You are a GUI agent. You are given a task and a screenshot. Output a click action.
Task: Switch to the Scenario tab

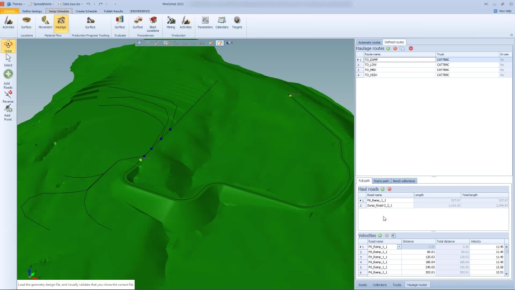[10, 11]
